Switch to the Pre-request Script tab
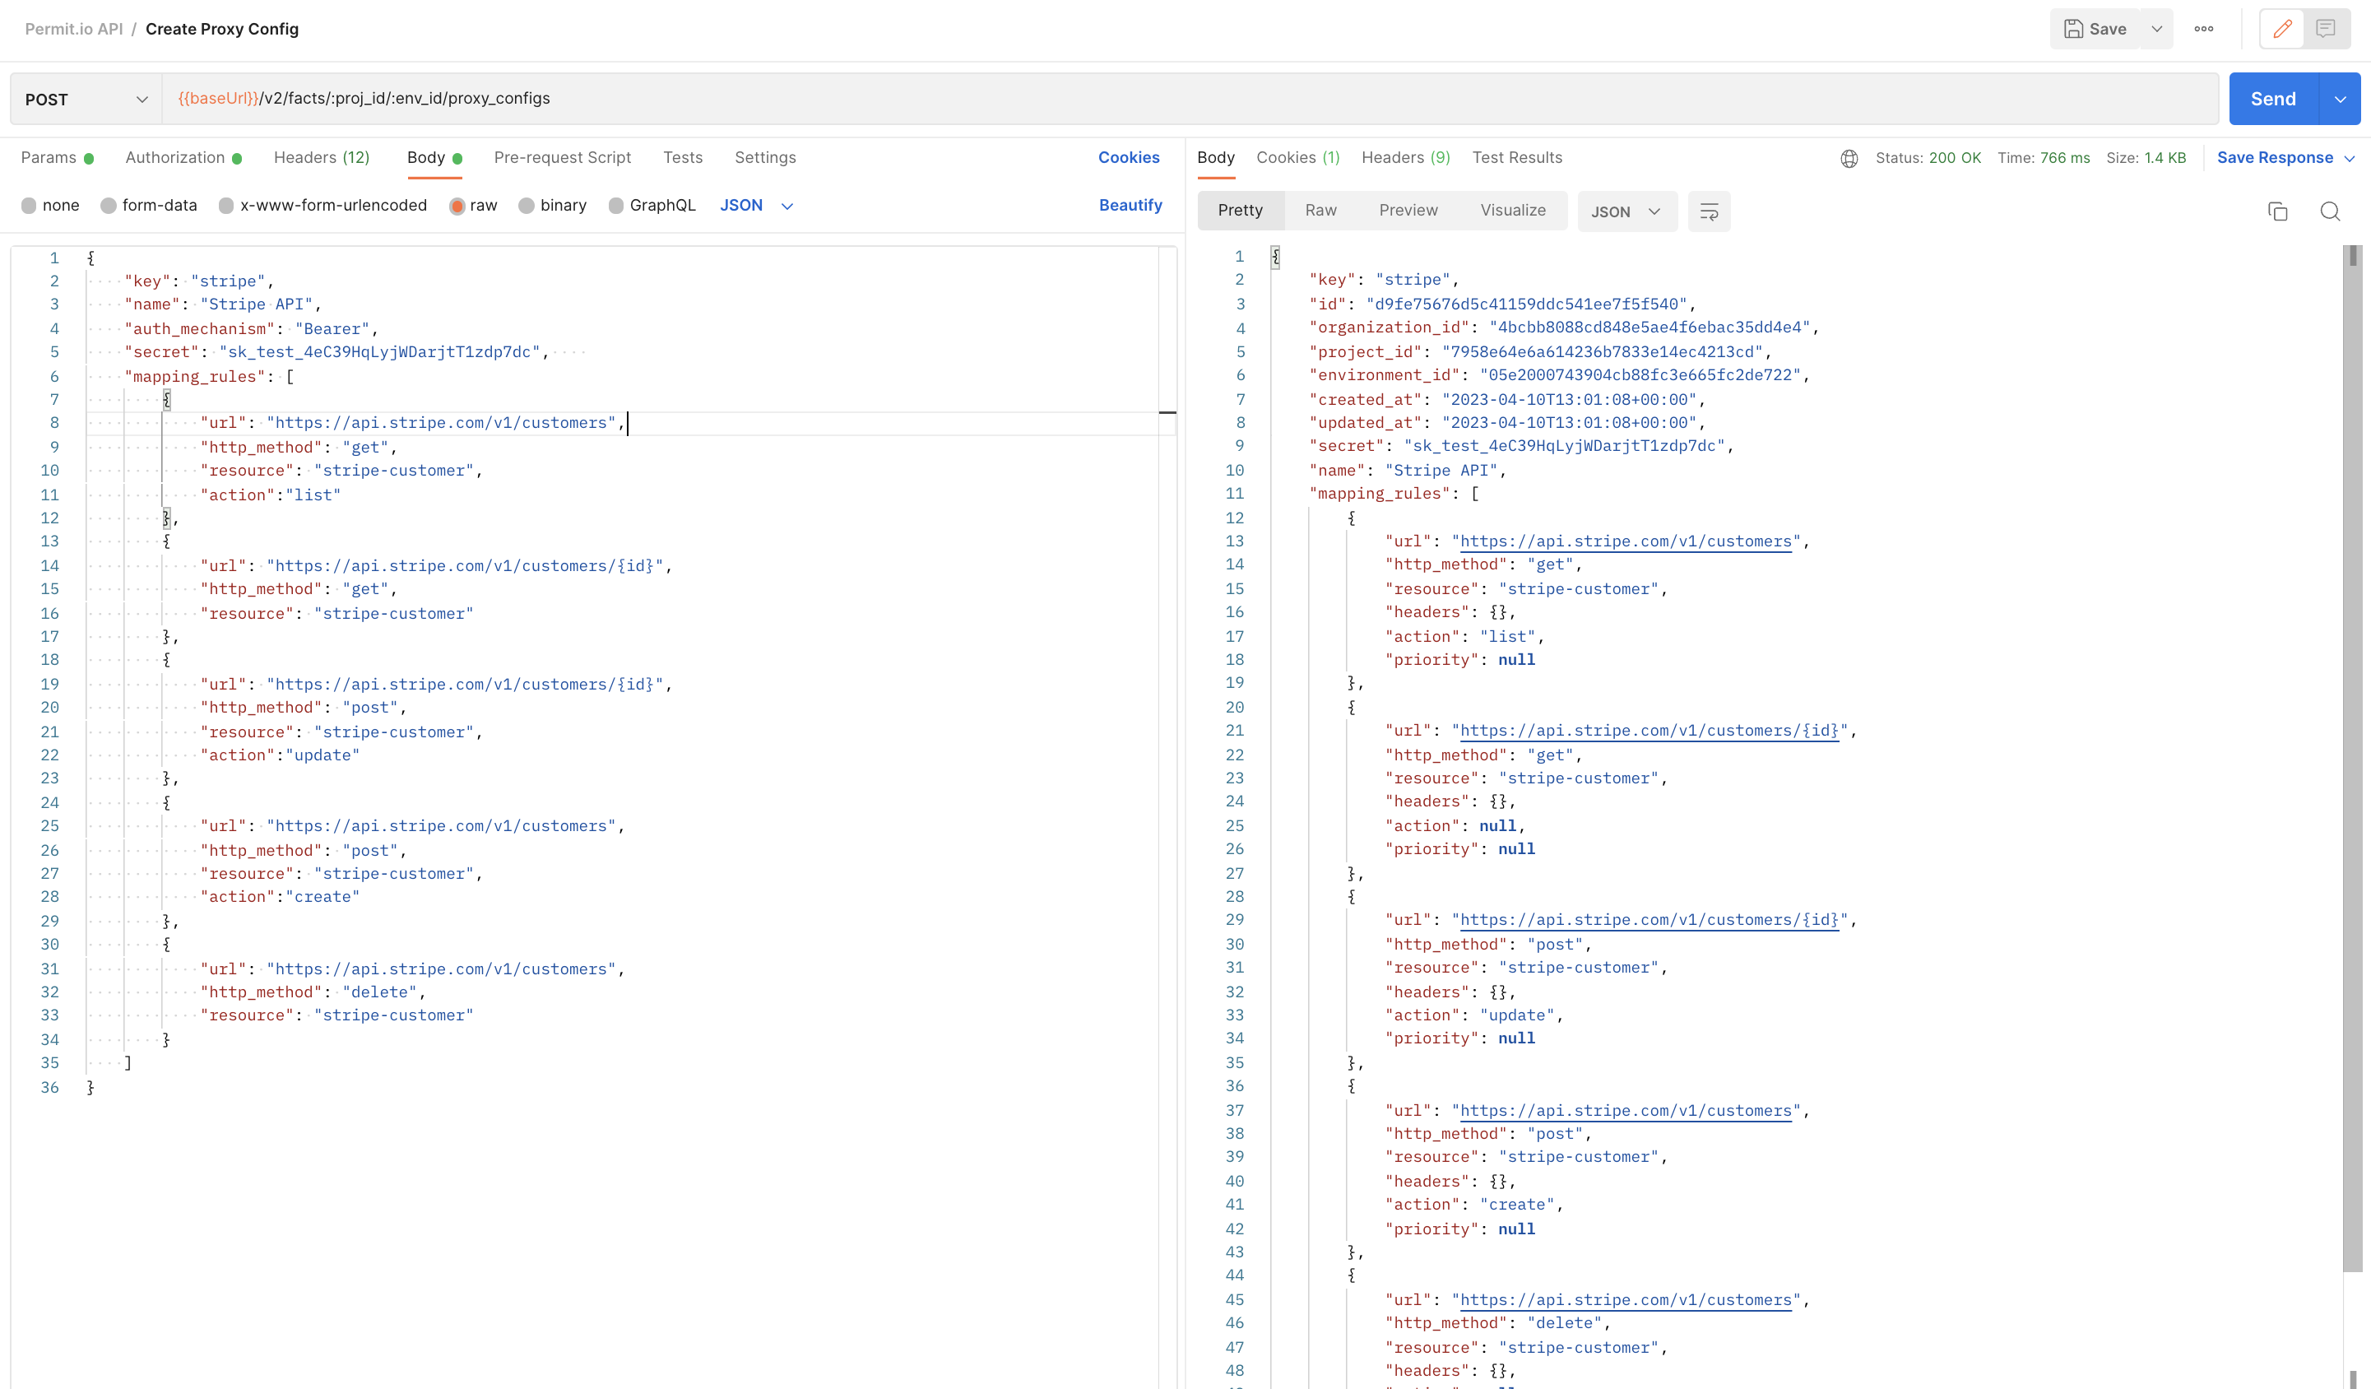 pyautogui.click(x=562, y=157)
